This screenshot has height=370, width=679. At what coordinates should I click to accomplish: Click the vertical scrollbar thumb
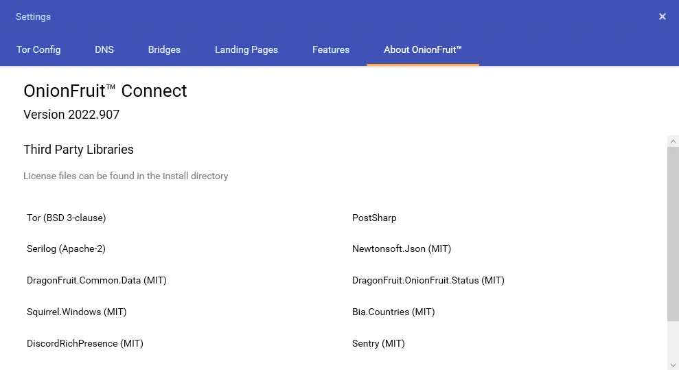(673, 233)
